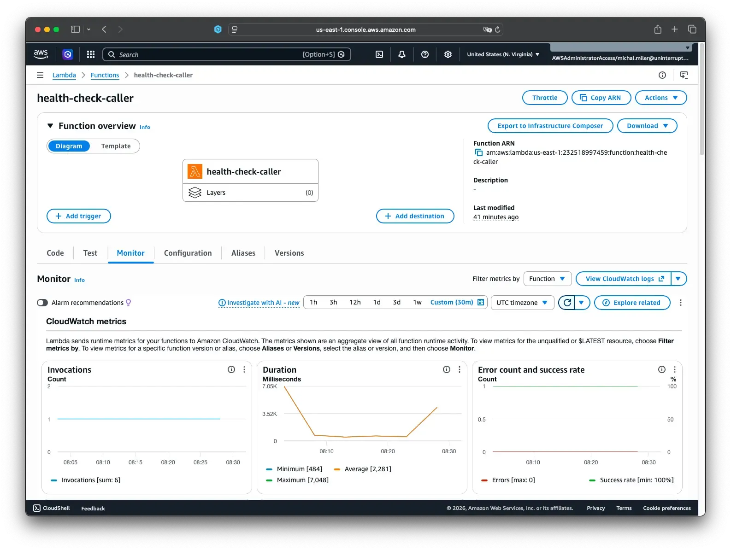Click the AWS console search field
The height and width of the screenshot is (550, 731).
click(226, 54)
